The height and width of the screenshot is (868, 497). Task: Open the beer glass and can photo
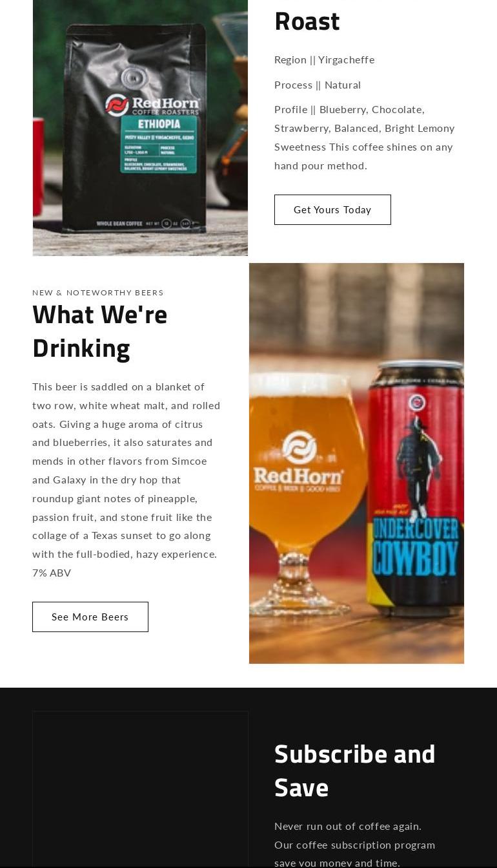click(356, 463)
